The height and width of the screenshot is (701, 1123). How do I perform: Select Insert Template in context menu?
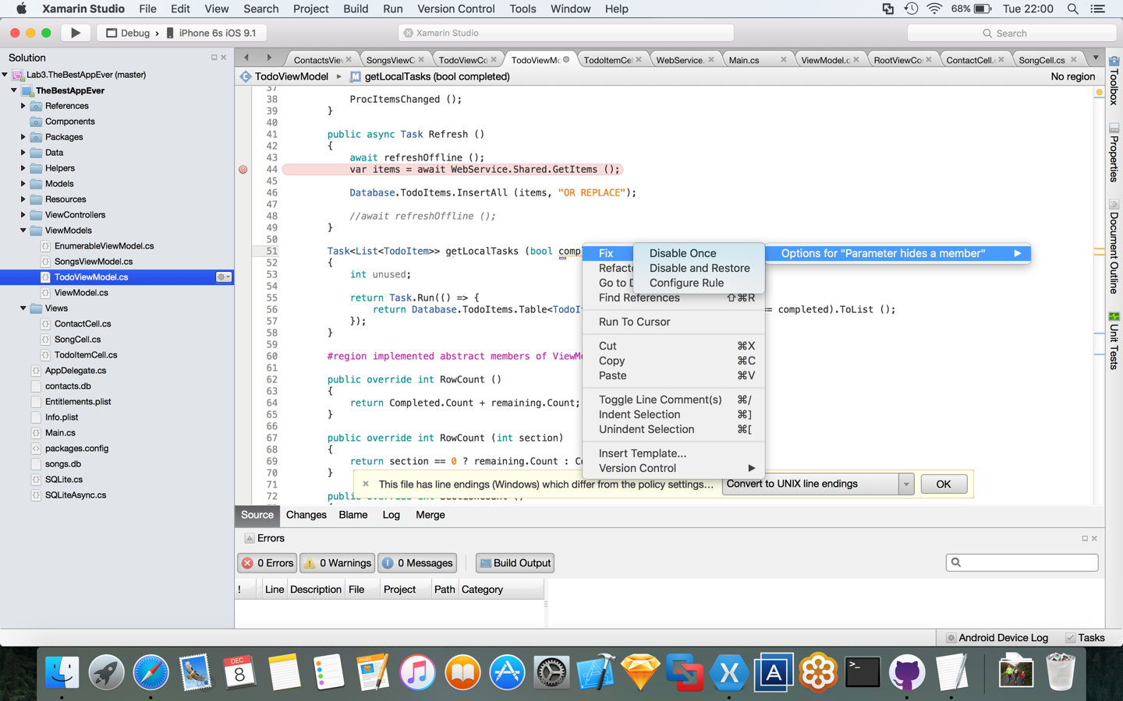(x=674, y=453)
